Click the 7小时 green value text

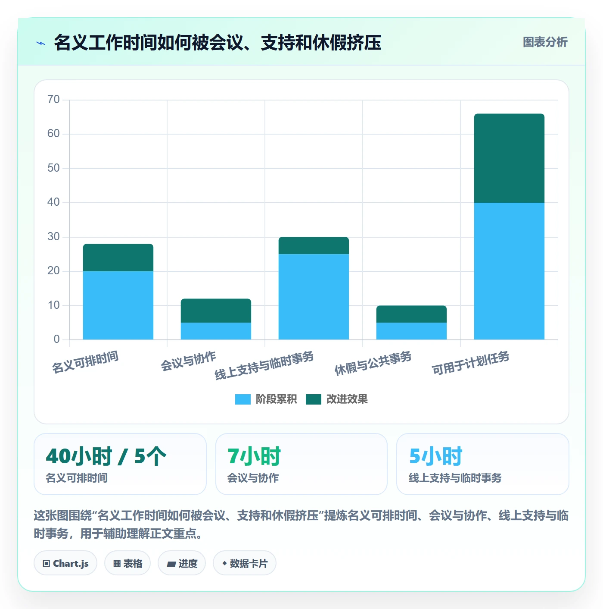tap(254, 456)
